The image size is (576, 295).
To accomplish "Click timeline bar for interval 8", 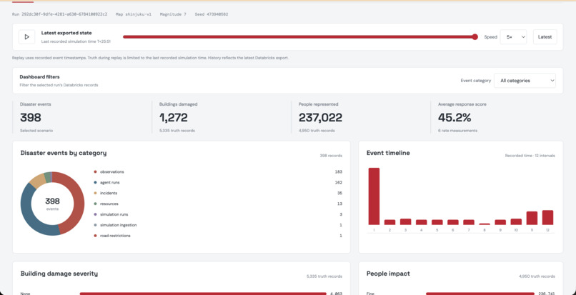I will pyautogui.click(x=485, y=224).
